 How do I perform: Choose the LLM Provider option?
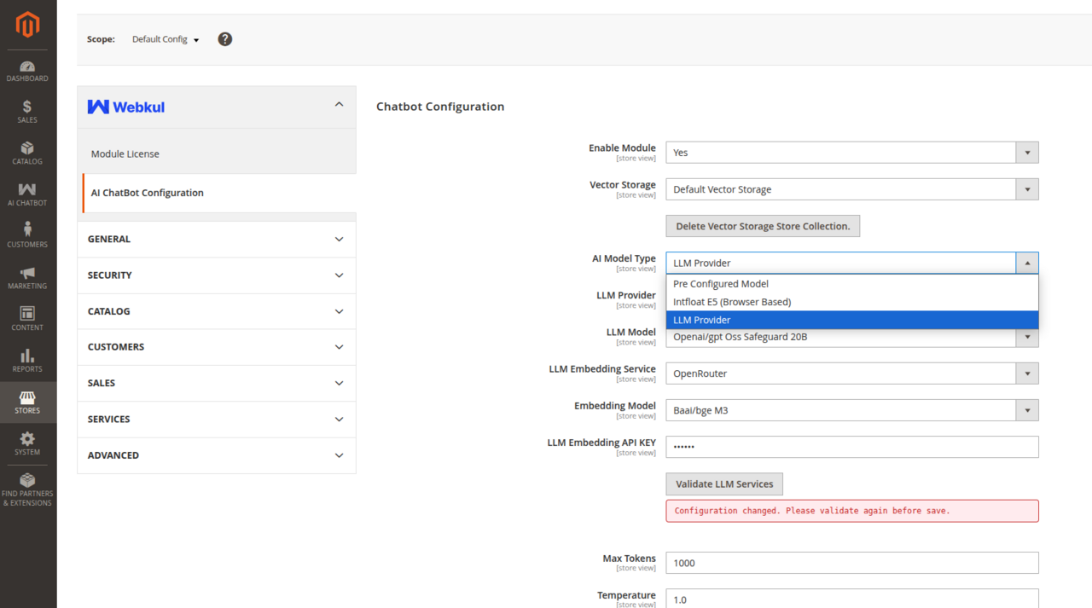852,320
